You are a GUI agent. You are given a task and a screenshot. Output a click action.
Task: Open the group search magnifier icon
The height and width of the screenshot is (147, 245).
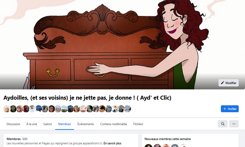click(x=223, y=124)
